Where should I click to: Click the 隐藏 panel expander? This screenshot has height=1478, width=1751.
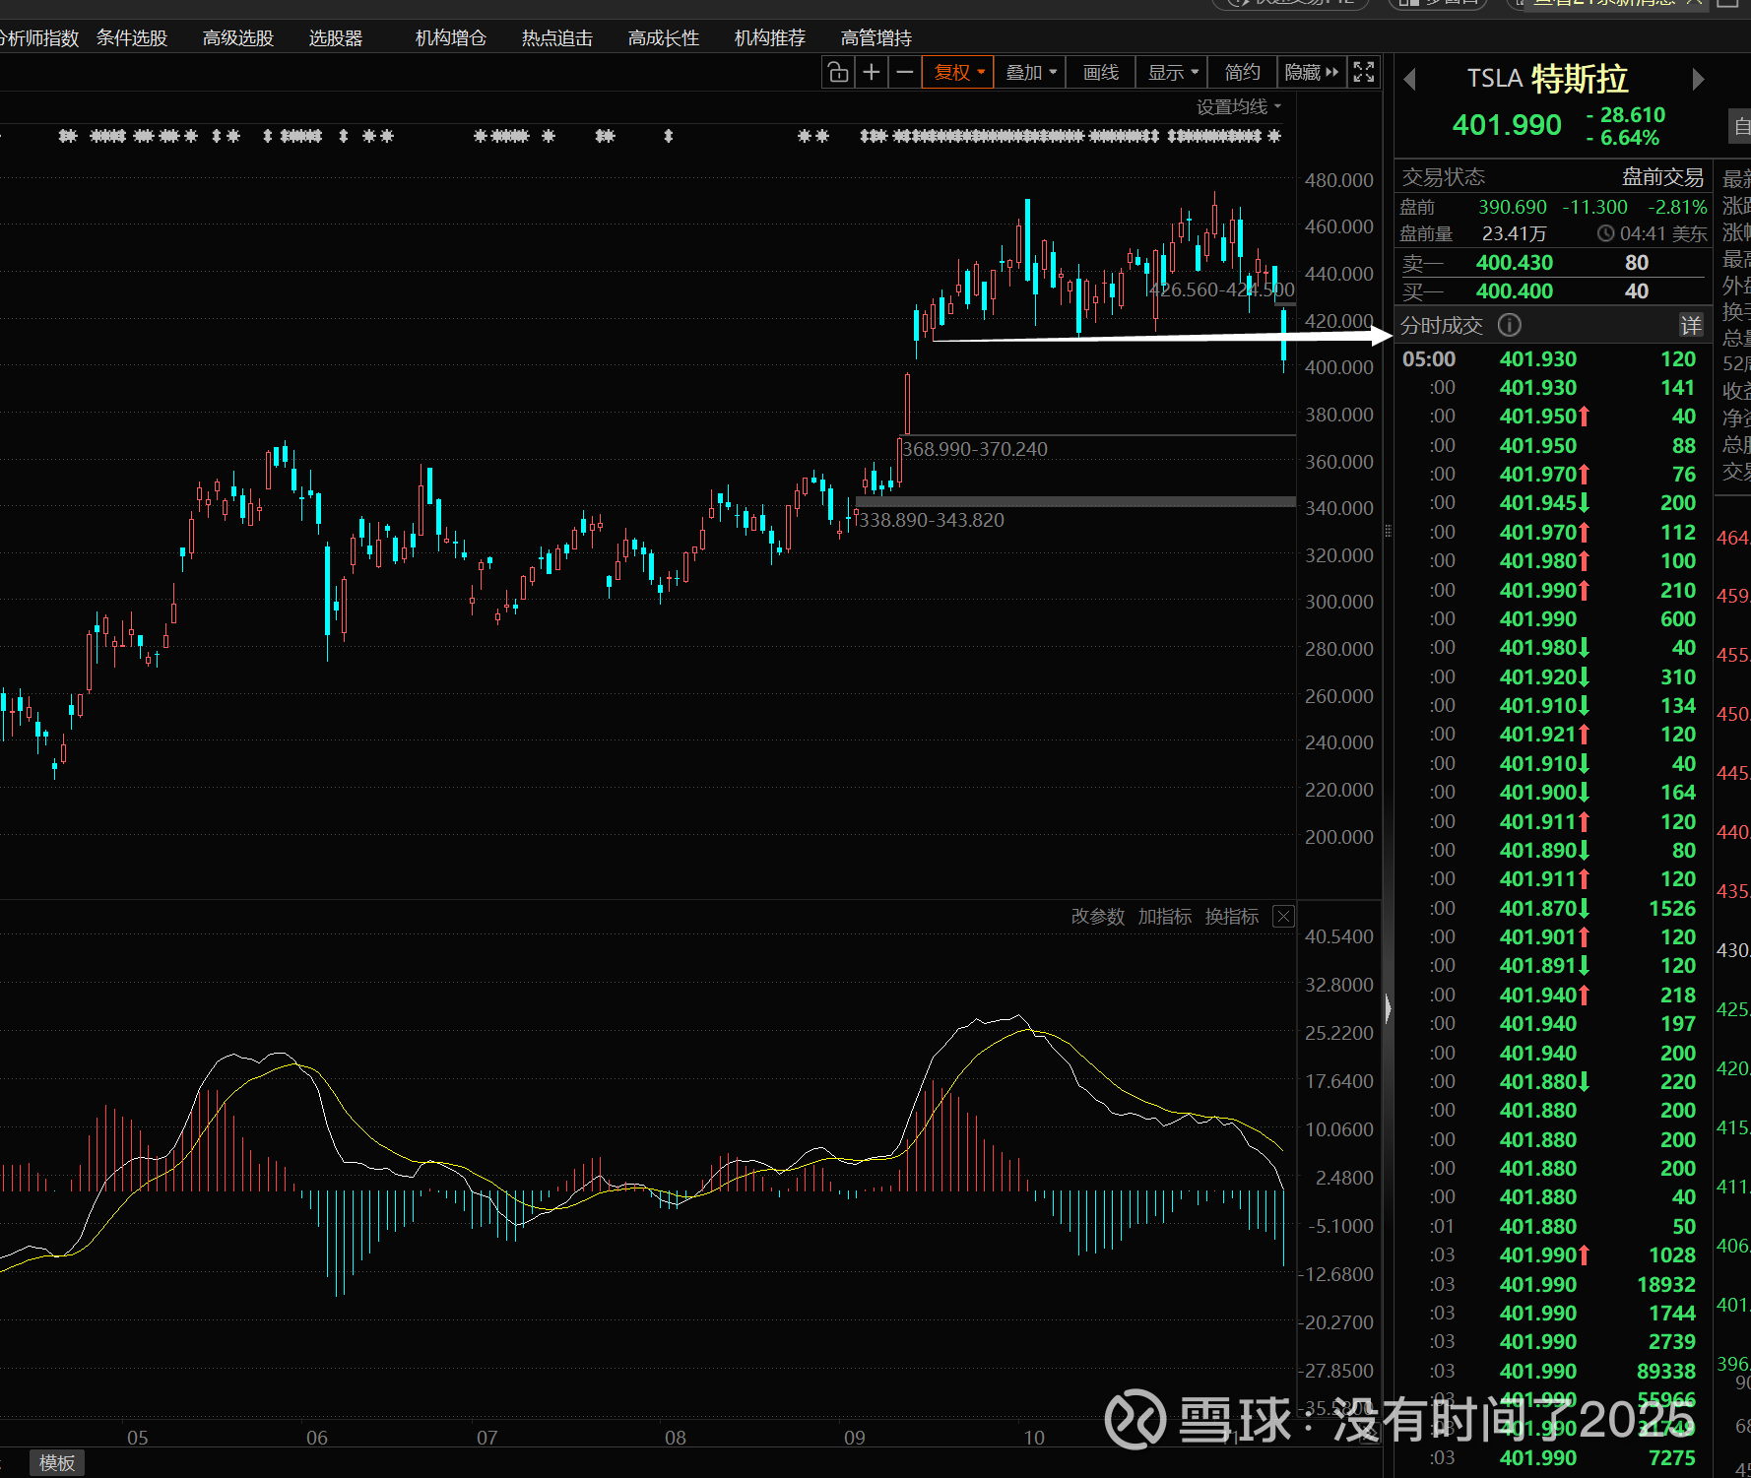coord(1312,72)
